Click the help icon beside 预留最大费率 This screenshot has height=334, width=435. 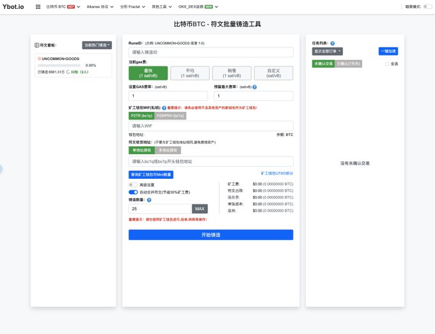255,87
